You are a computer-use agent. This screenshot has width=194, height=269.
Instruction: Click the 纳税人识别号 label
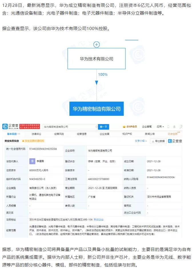(131, 179)
